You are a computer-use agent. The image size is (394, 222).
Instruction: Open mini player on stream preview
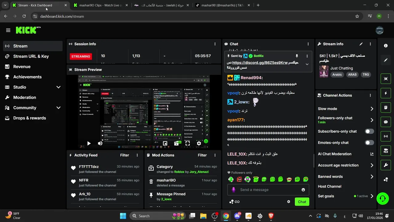pos(165,143)
